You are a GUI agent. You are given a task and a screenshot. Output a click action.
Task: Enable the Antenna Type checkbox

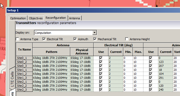[17, 39]
